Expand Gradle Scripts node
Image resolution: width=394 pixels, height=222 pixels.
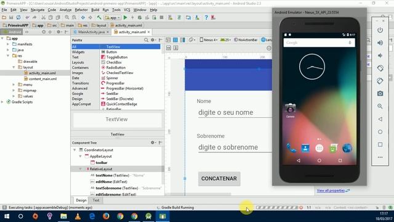[2, 102]
